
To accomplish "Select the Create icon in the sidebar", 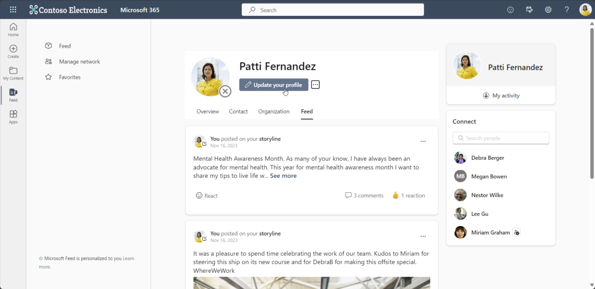I will point(13,50).
